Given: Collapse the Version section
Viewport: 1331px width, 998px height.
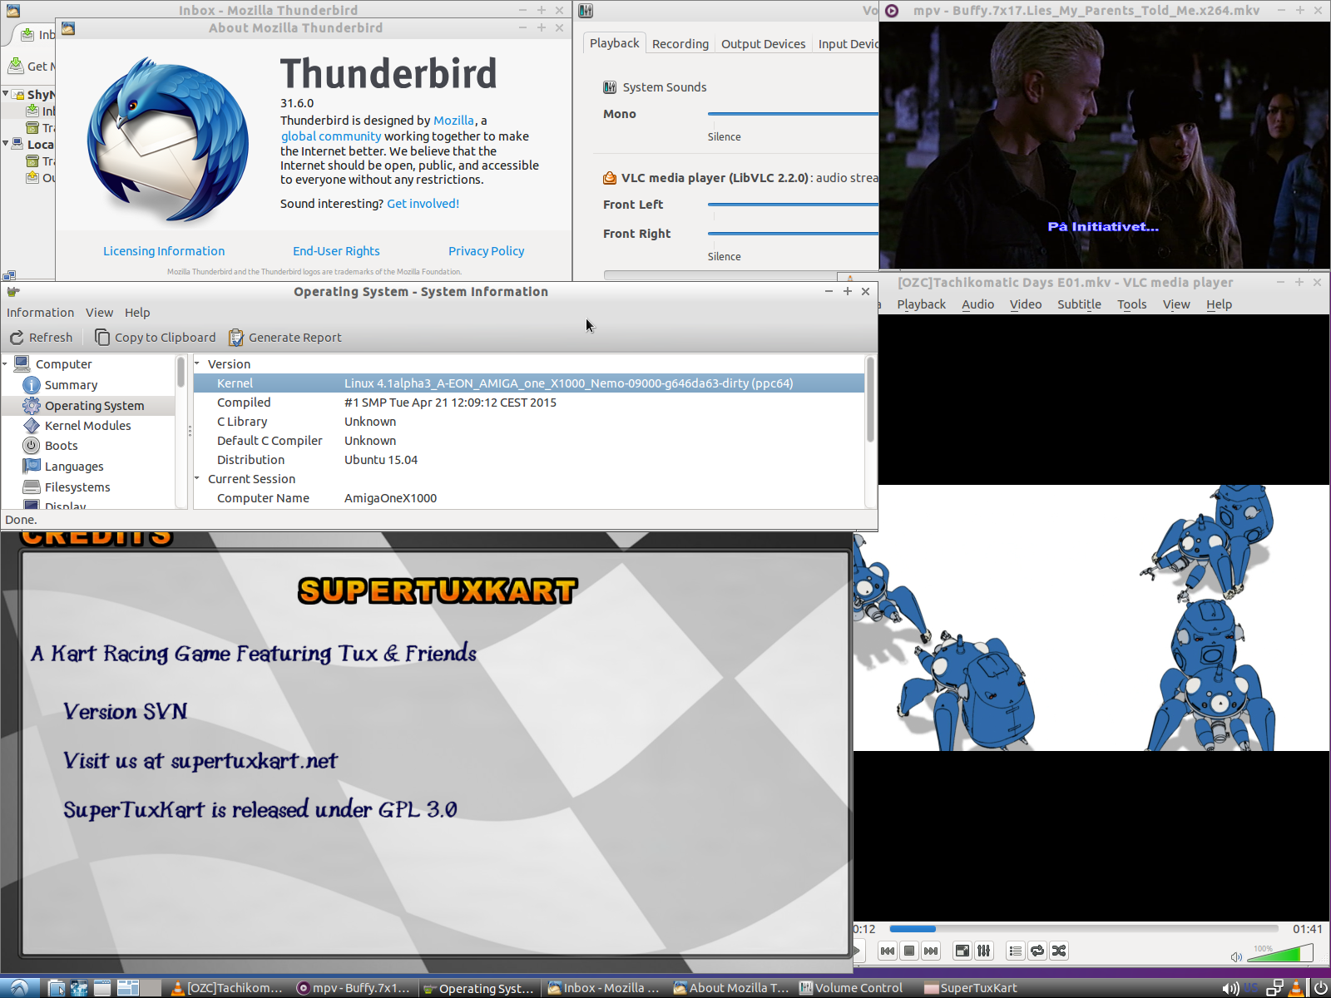Looking at the screenshot, I should point(198,364).
